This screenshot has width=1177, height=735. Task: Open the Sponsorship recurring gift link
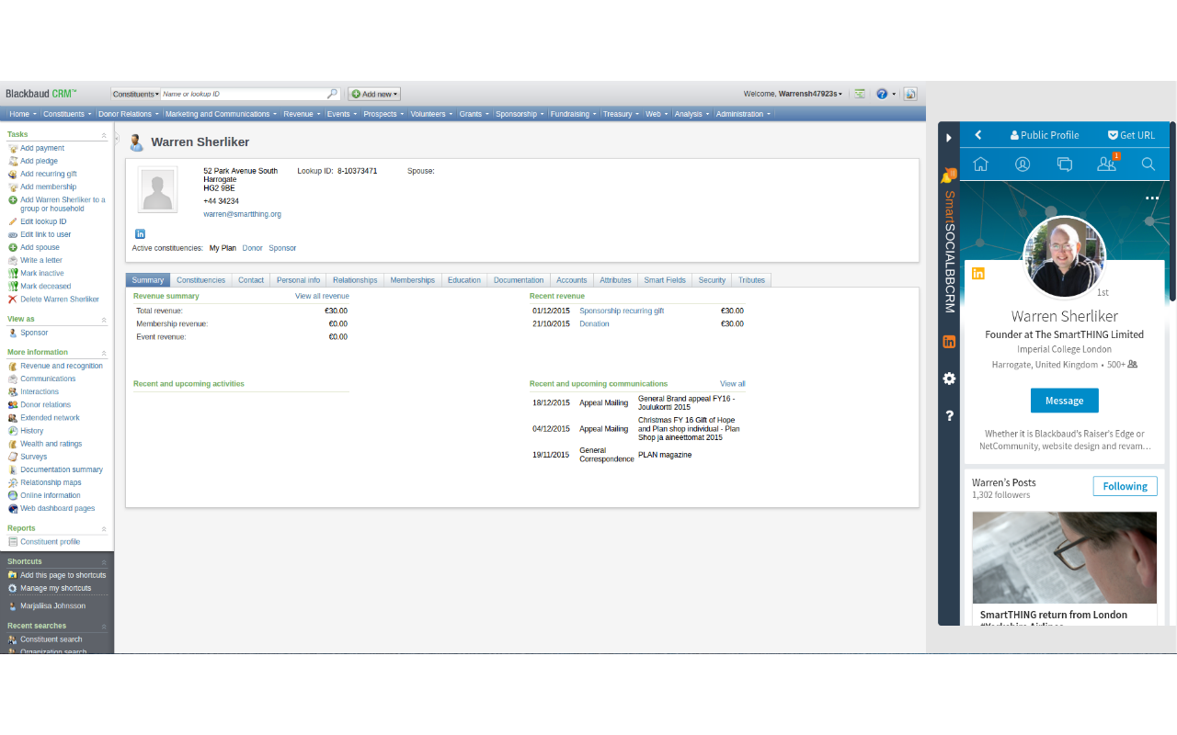click(622, 311)
